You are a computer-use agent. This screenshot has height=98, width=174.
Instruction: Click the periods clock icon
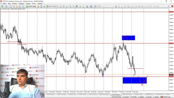click(x=91, y=6)
